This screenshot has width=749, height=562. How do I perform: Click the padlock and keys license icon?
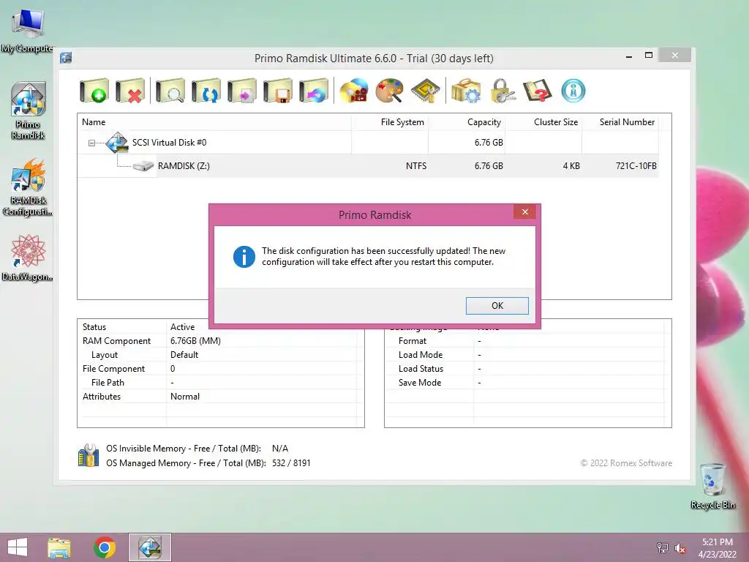point(502,90)
